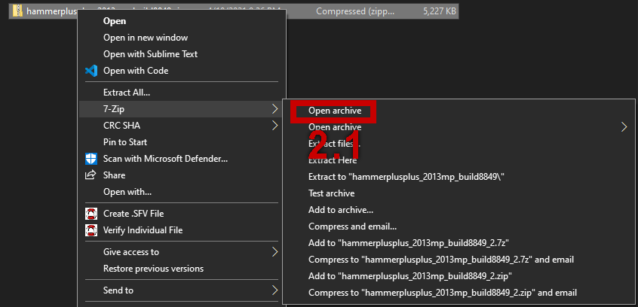Select Test archive
Viewport: 638px width, 307px height.
pos(332,193)
